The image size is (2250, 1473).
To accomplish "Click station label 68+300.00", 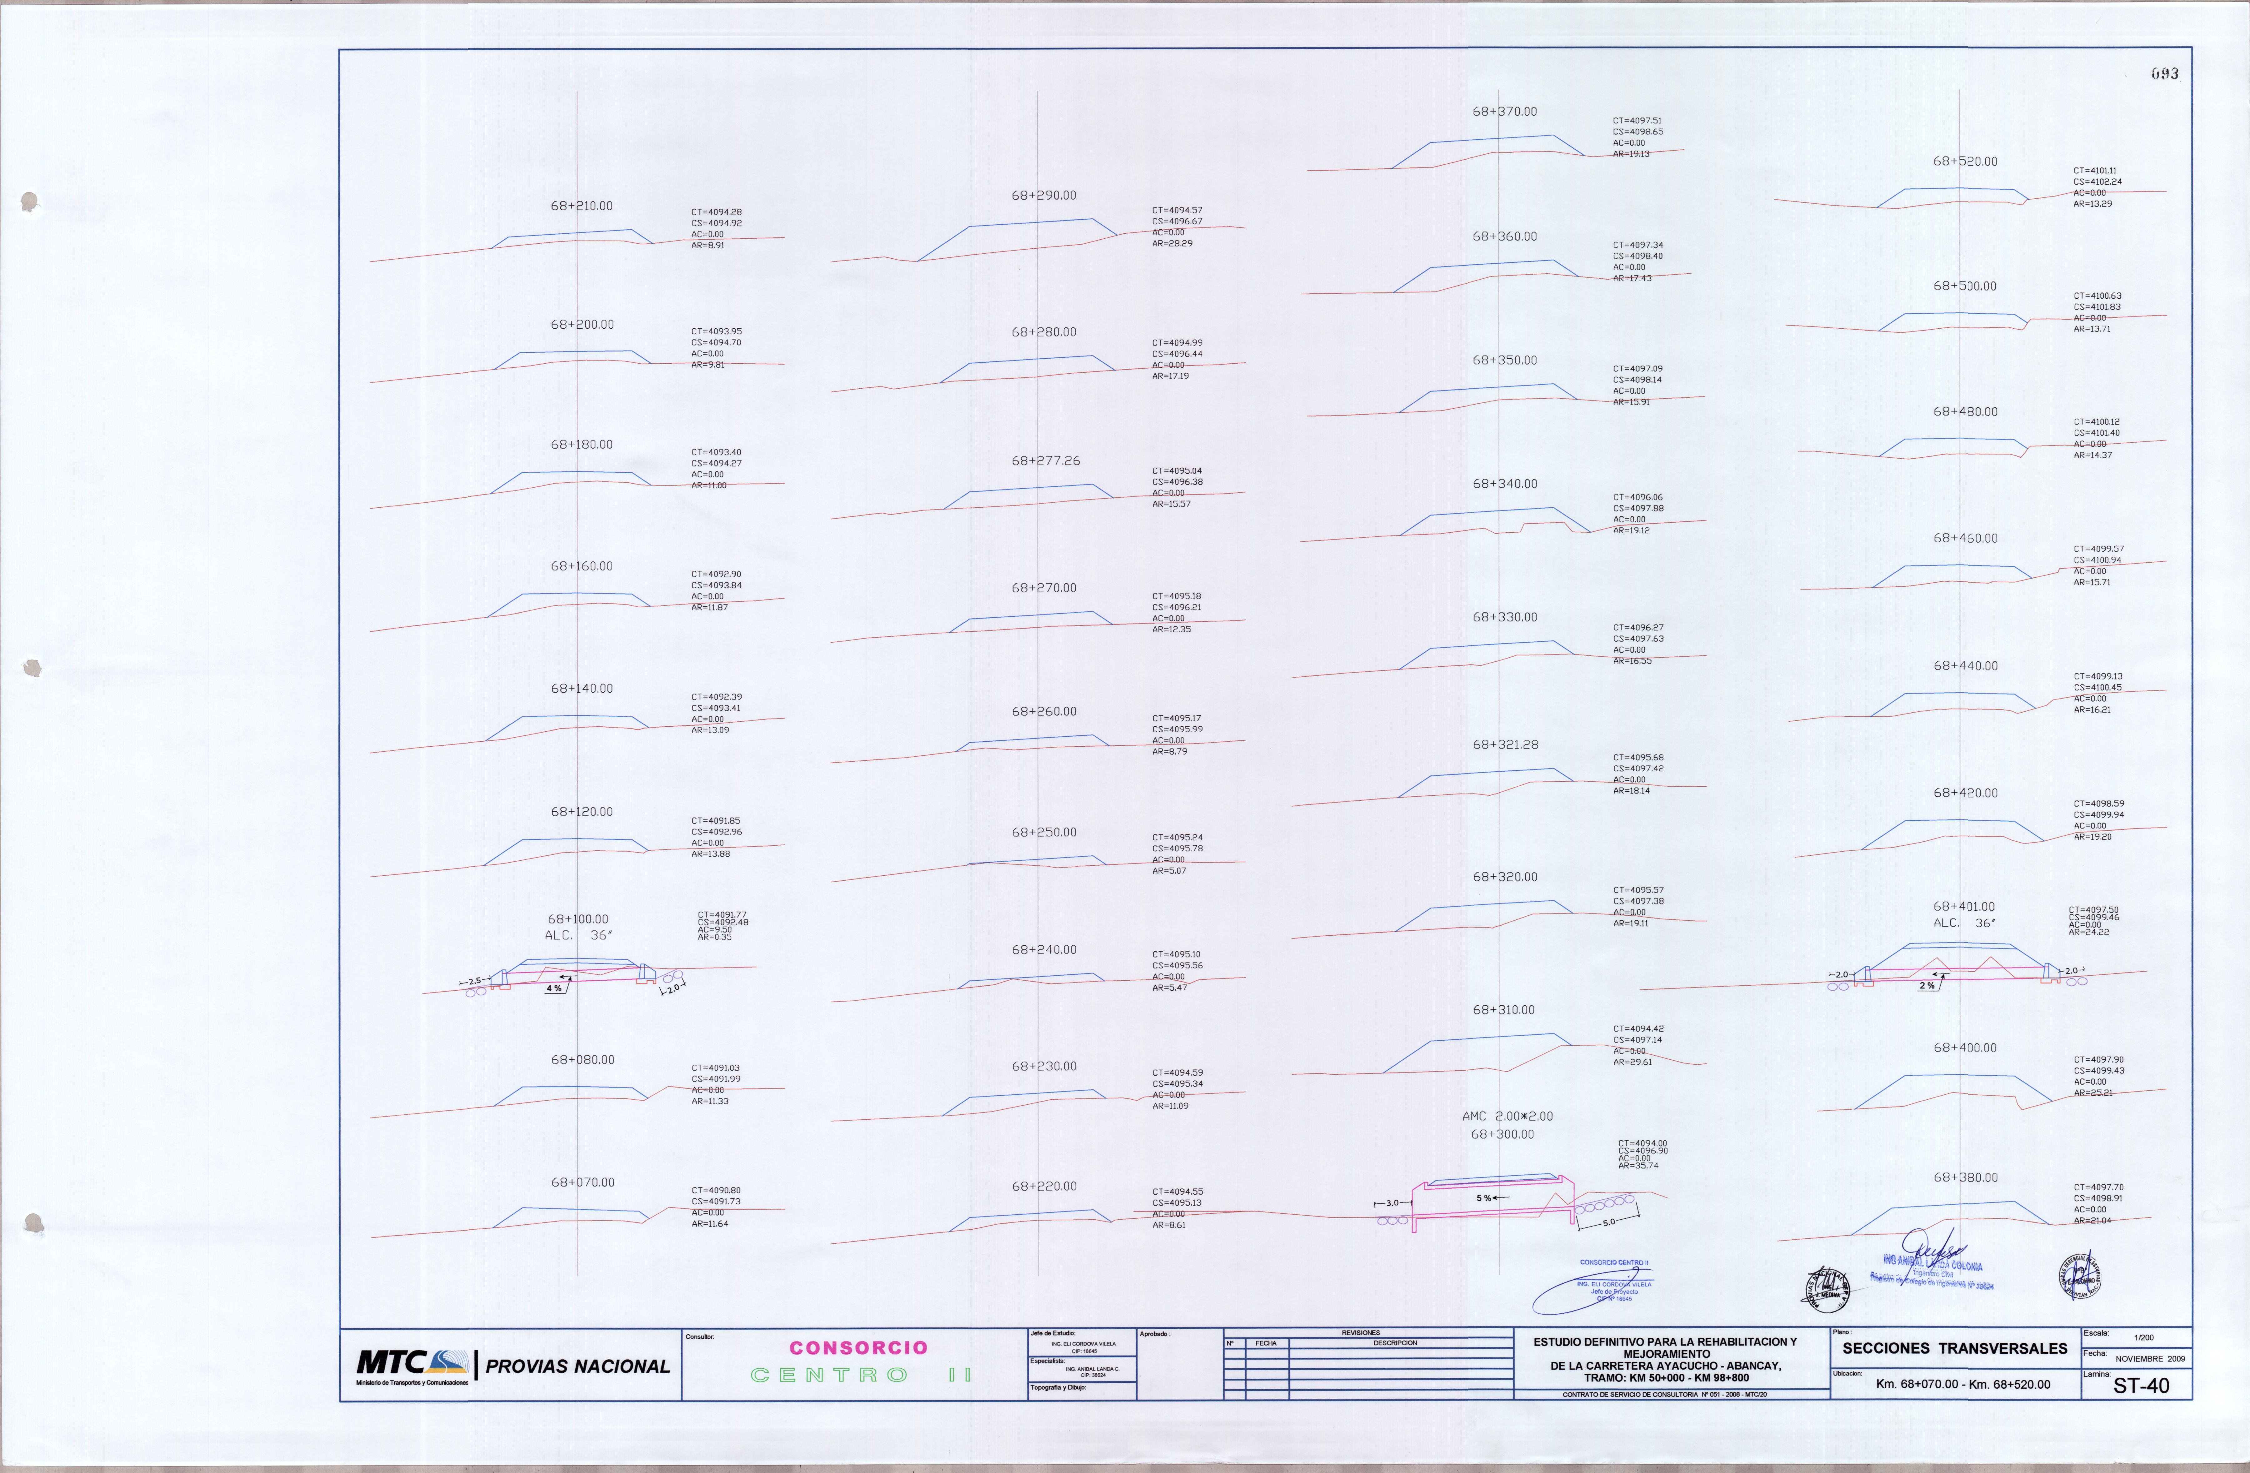I will pyautogui.click(x=1502, y=1135).
